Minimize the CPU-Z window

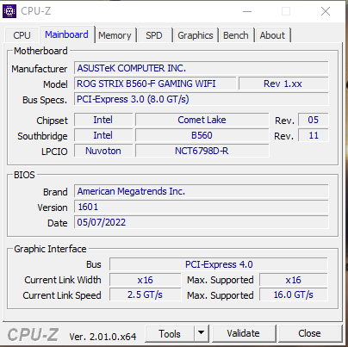click(247, 11)
